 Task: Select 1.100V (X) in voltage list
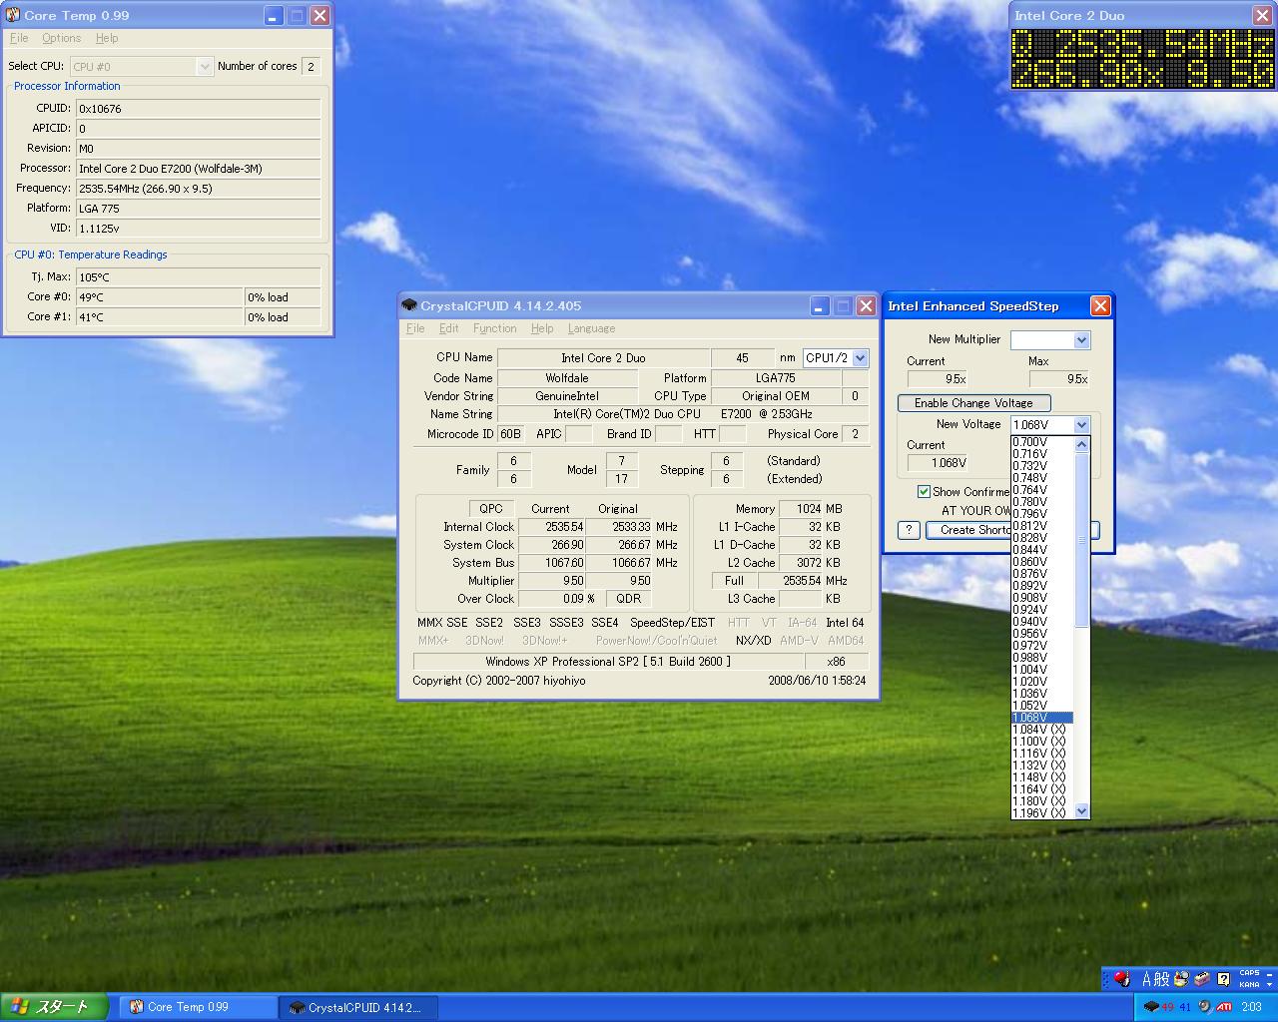[x=1042, y=742]
